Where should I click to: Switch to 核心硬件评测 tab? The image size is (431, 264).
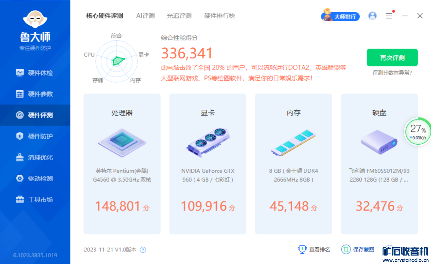pos(105,16)
